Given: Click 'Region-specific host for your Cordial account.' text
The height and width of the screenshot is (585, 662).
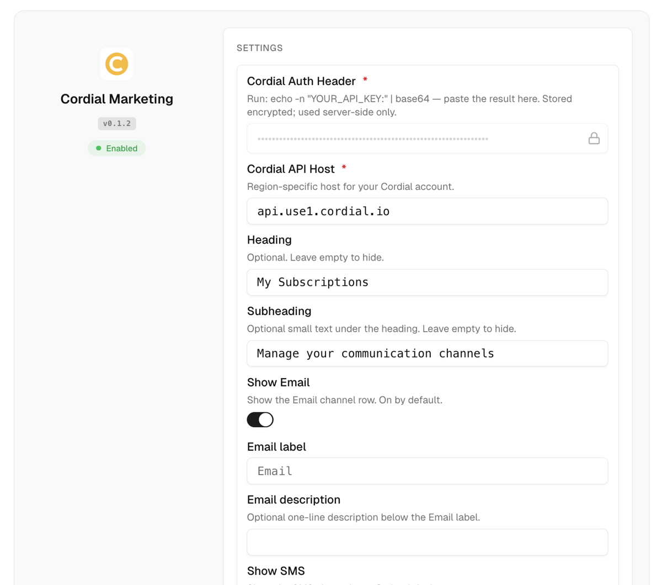Looking at the screenshot, I should pyautogui.click(x=350, y=187).
